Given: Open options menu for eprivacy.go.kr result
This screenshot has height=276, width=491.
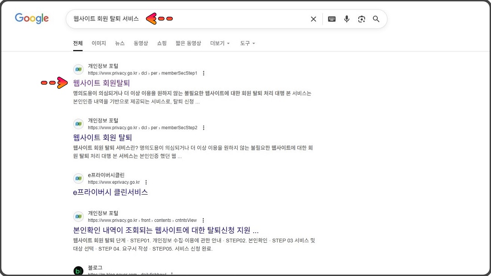Looking at the screenshot, I should pos(146,182).
